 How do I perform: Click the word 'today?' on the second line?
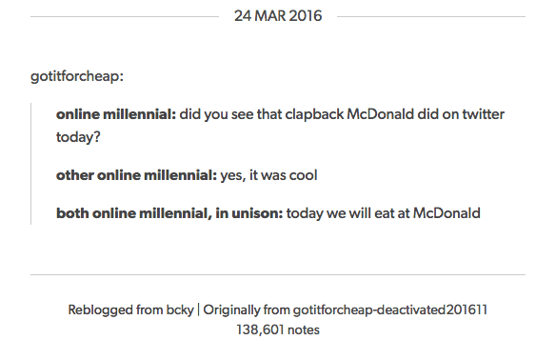click(x=78, y=137)
